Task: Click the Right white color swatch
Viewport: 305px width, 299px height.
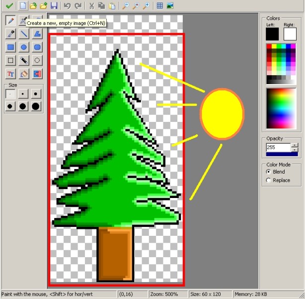Action: tap(290, 34)
